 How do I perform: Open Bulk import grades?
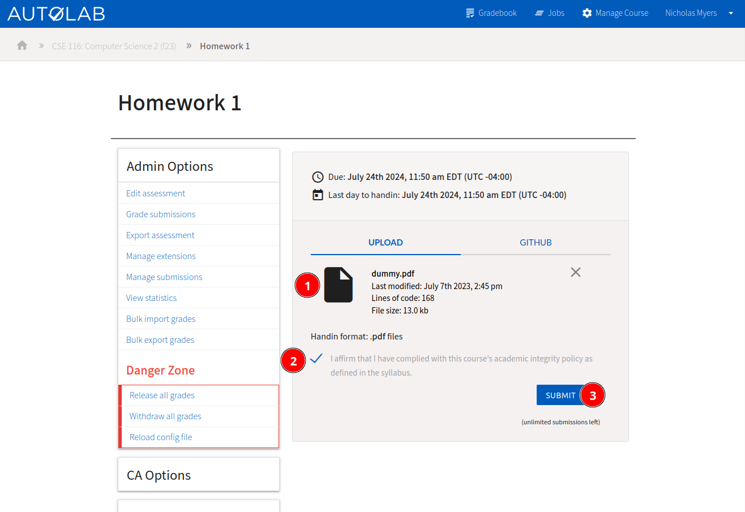[161, 319]
